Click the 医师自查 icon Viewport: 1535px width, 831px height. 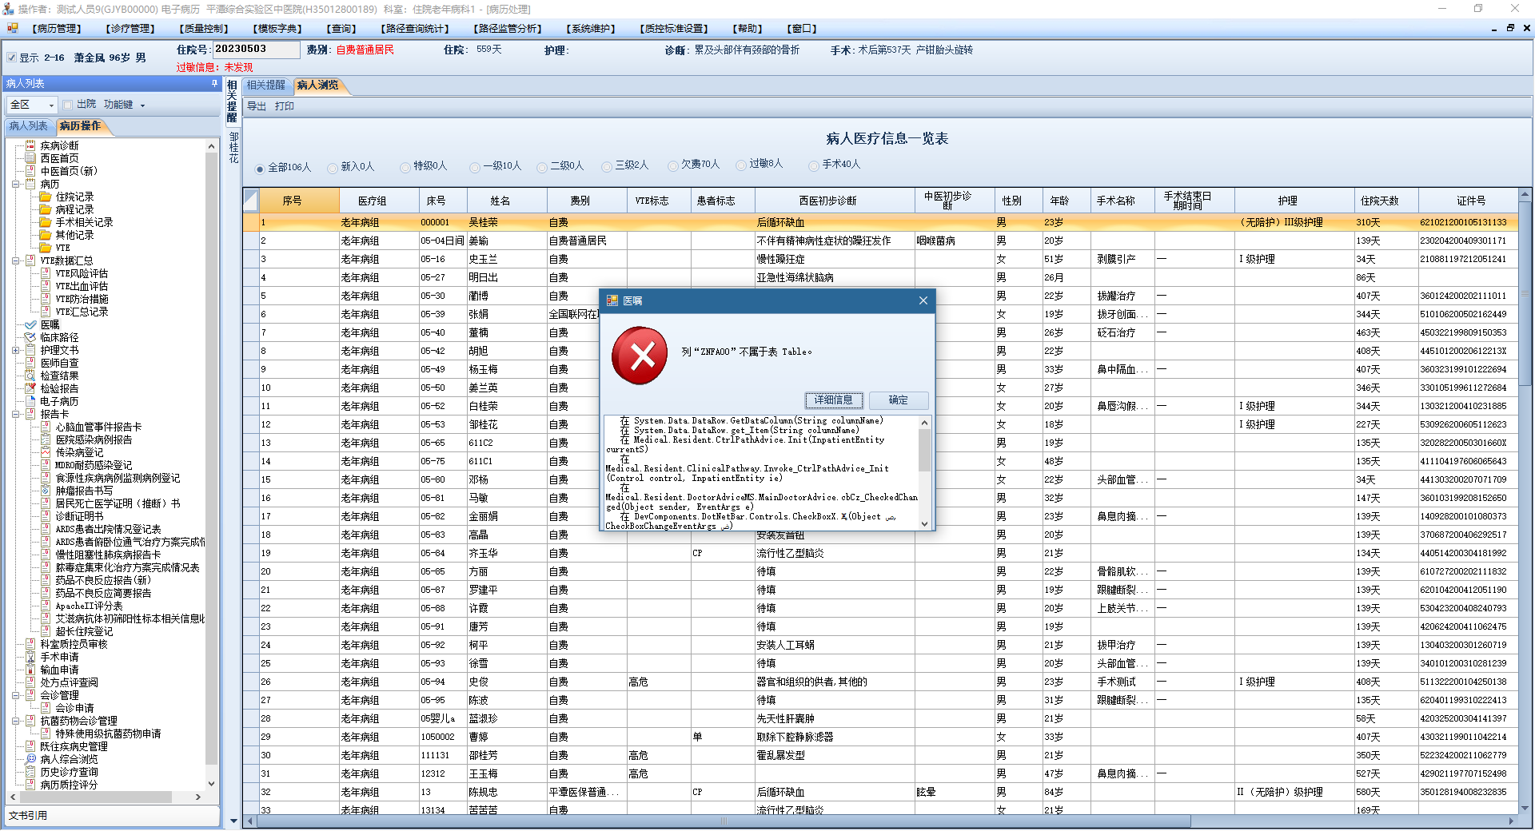(x=30, y=363)
